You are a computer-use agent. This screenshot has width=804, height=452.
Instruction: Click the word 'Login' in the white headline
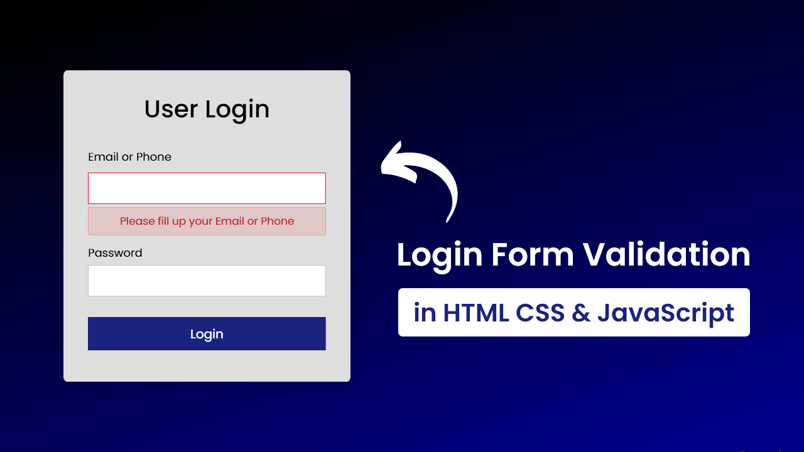point(440,257)
